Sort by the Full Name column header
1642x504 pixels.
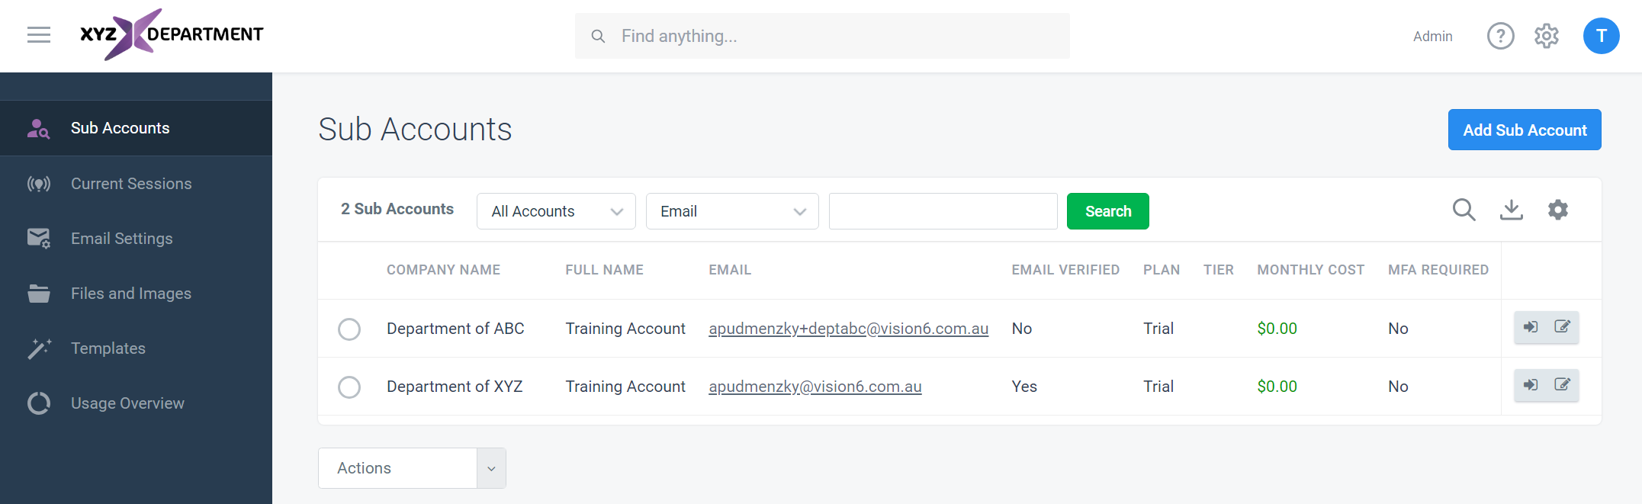(x=604, y=270)
